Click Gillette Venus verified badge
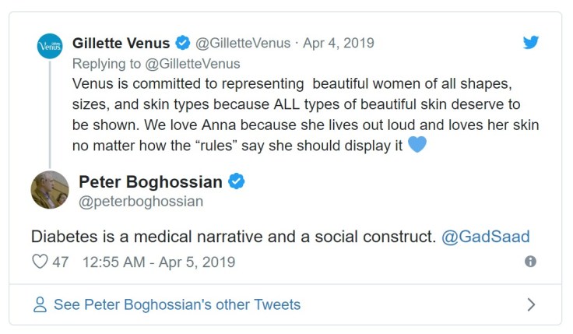 (181, 43)
